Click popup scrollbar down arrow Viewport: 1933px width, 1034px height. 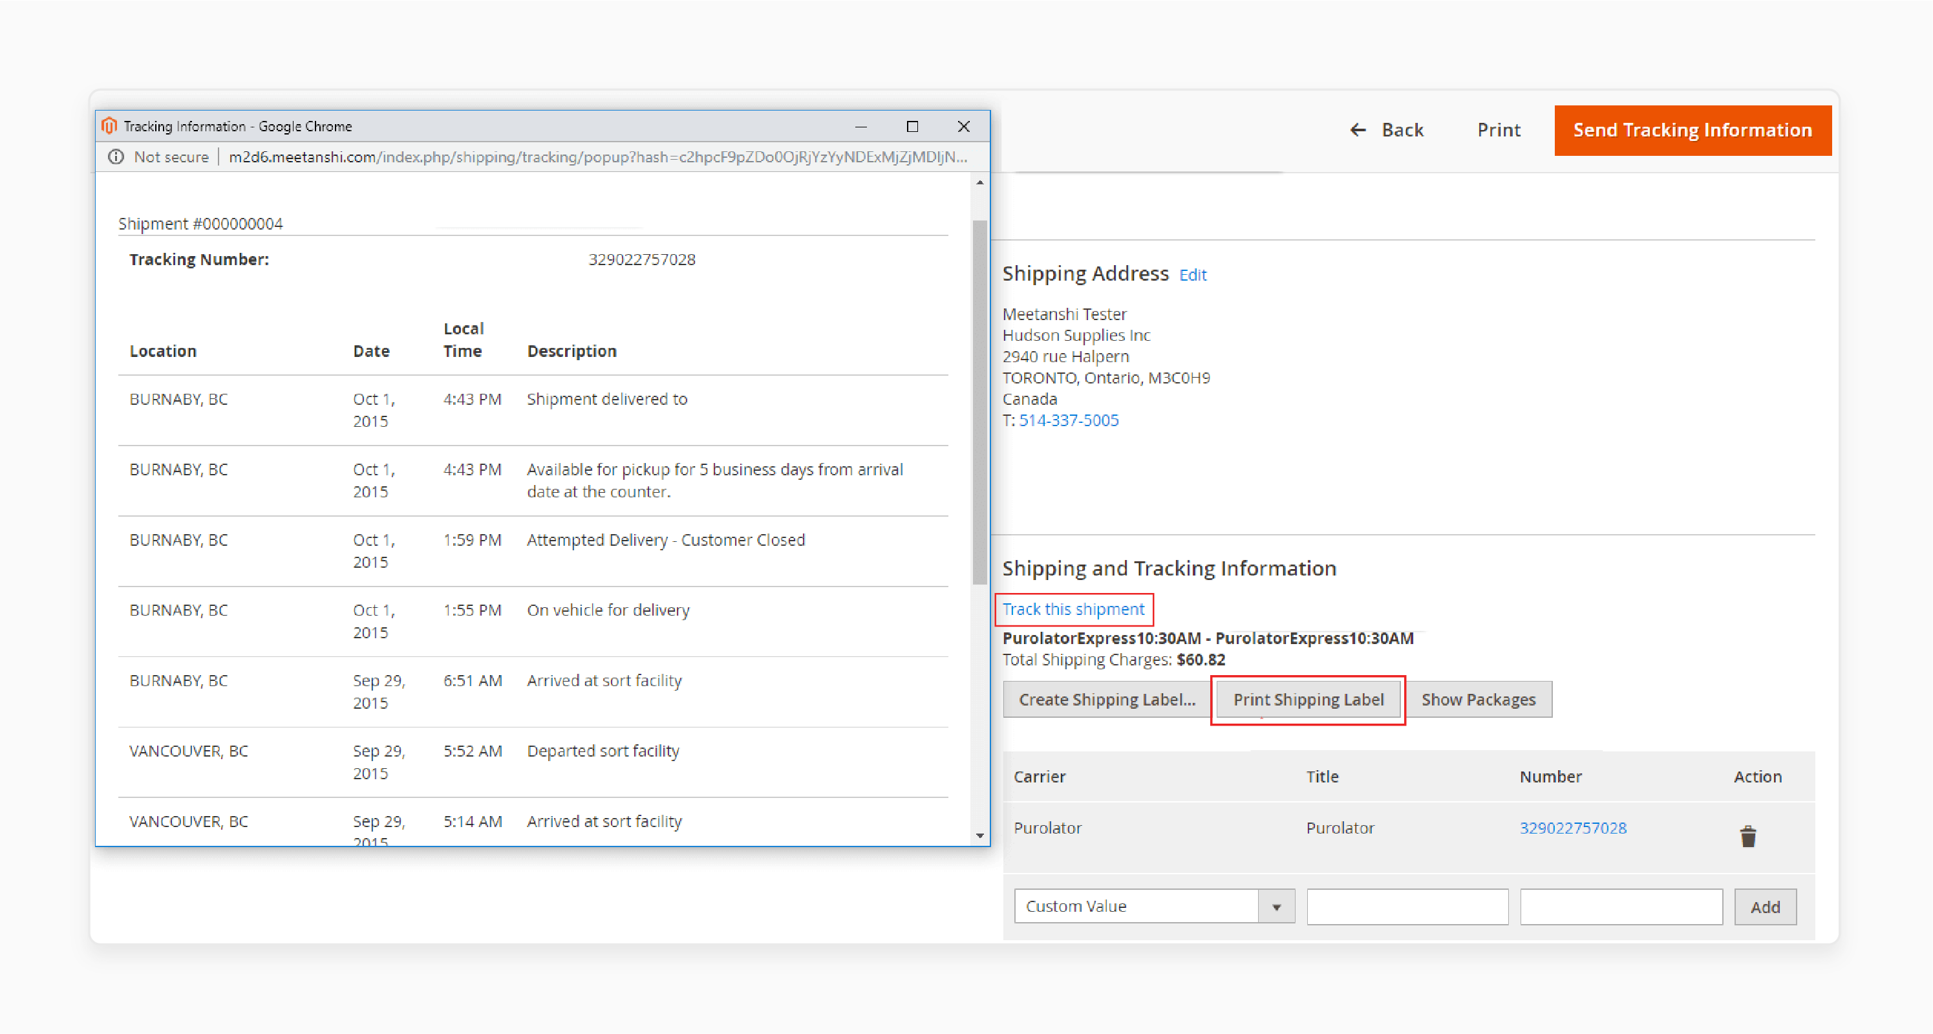coord(979,835)
